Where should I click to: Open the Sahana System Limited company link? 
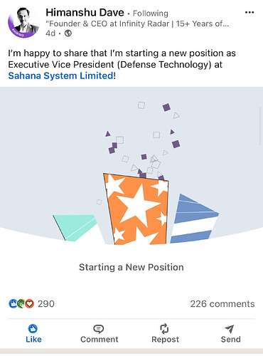click(60, 75)
